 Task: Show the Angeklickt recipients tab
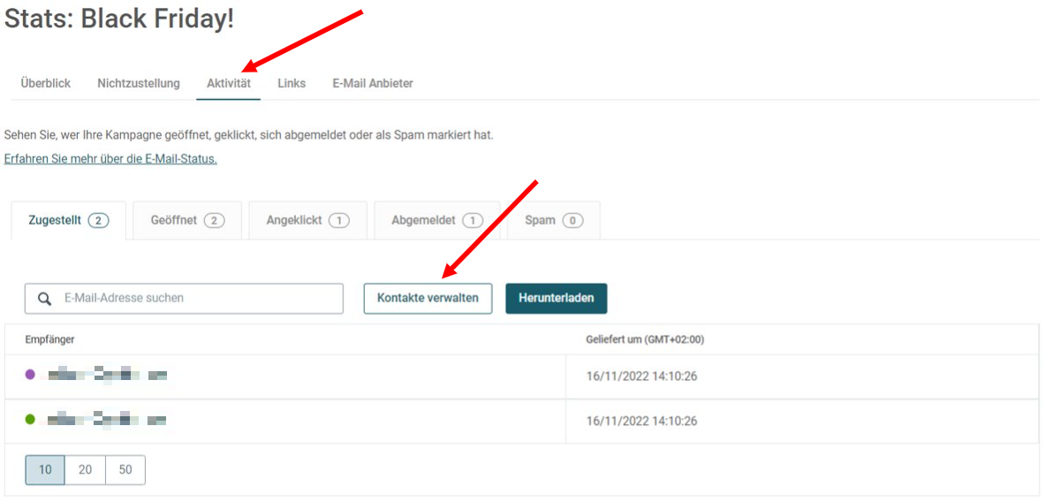[308, 221]
